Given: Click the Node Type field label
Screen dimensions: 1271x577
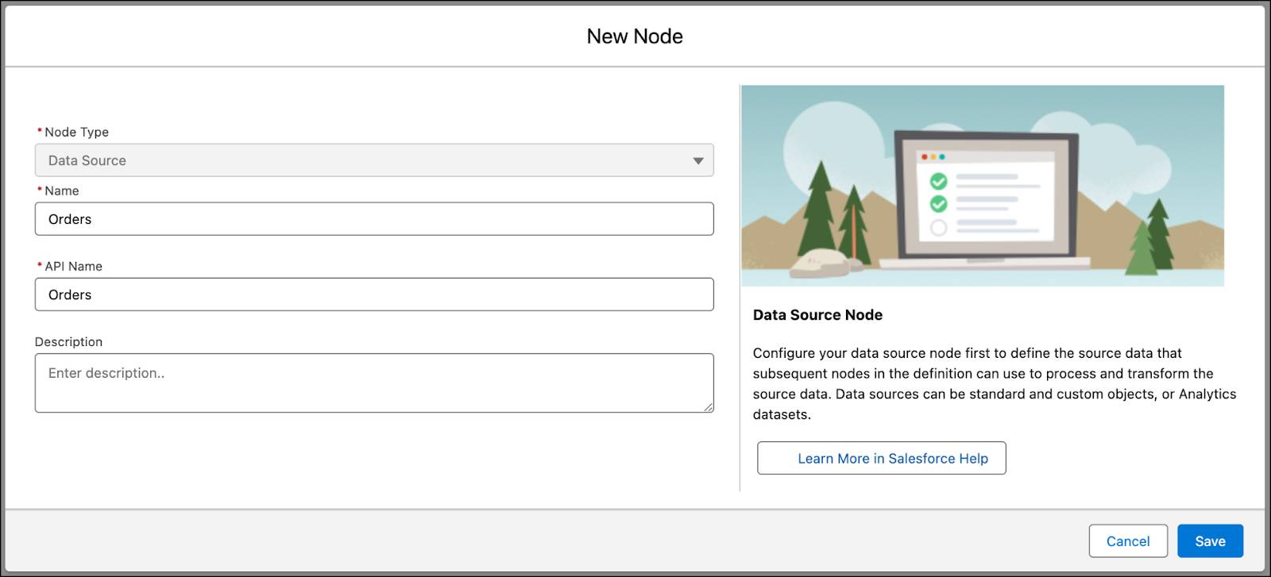Looking at the screenshot, I should (x=76, y=132).
